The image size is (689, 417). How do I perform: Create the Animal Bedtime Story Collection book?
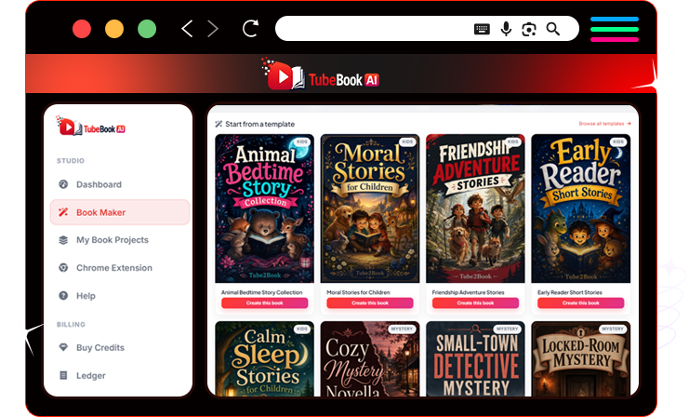click(264, 303)
